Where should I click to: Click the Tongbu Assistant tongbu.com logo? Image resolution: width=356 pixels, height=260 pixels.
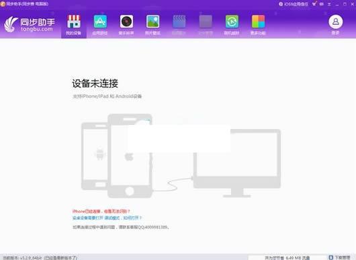30,24
